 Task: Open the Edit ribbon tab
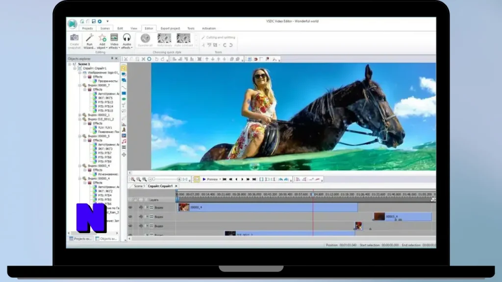click(x=120, y=28)
